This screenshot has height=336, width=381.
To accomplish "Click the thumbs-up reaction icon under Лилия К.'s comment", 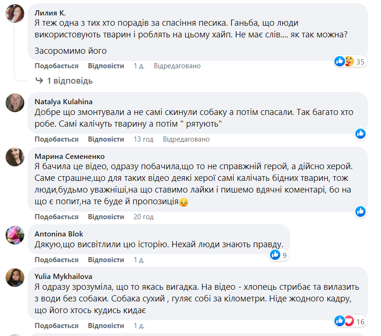I will 339,61.
